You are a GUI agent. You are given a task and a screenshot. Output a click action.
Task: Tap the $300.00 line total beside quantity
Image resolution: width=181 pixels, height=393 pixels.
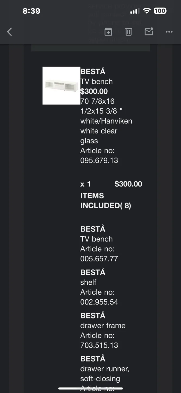128,184
